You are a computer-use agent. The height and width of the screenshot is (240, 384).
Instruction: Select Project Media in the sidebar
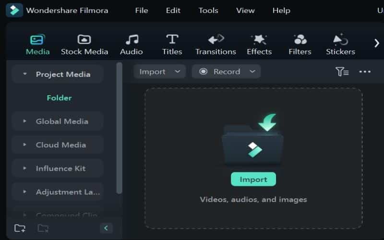[57, 74]
